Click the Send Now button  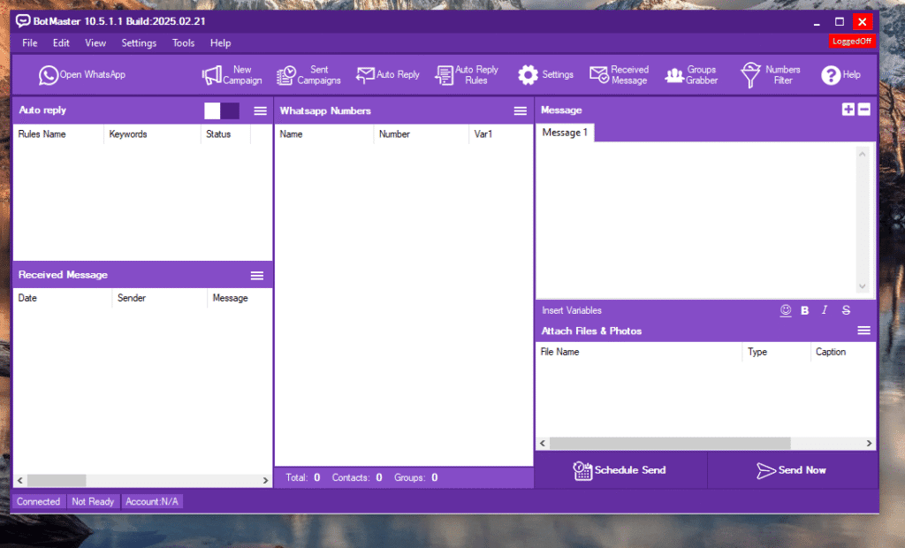point(792,470)
